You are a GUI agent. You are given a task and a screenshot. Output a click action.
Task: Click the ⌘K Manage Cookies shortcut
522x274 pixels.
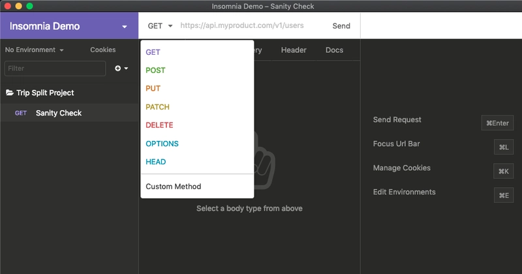point(503,171)
